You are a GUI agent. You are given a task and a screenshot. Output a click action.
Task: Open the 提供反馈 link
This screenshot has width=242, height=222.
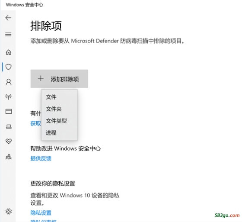pos(41,158)
